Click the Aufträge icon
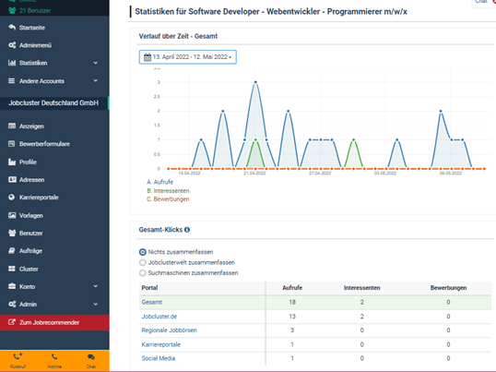496x372 pixels. (12, 251)
